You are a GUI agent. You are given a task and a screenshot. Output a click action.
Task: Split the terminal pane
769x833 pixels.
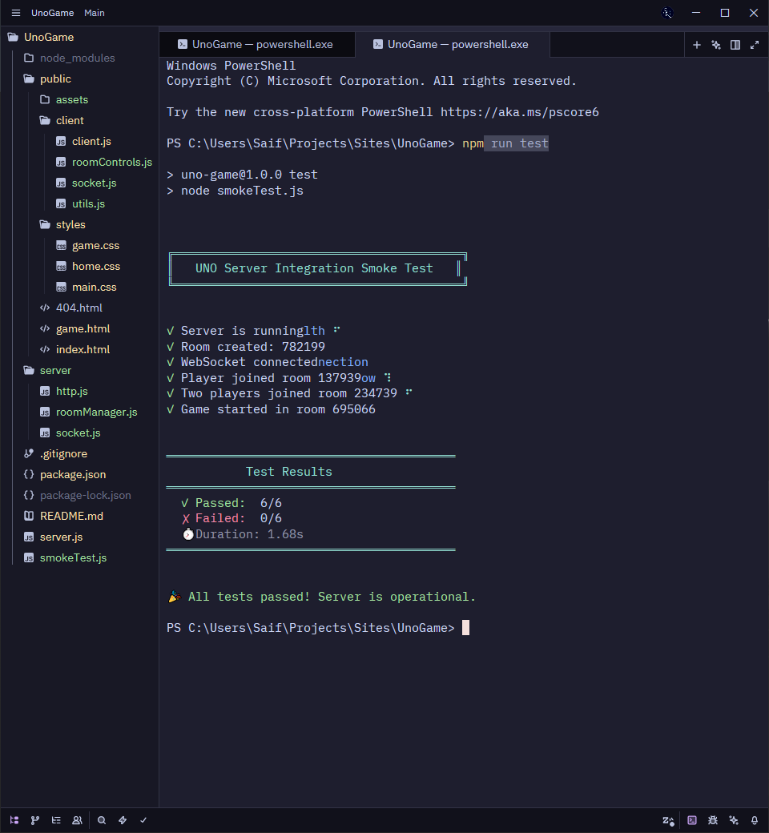[x=735, y=45]
